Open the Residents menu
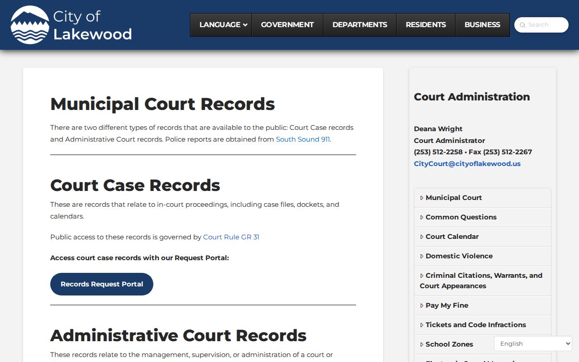Viewport: 579px width, 362px height. click(426, 25)
